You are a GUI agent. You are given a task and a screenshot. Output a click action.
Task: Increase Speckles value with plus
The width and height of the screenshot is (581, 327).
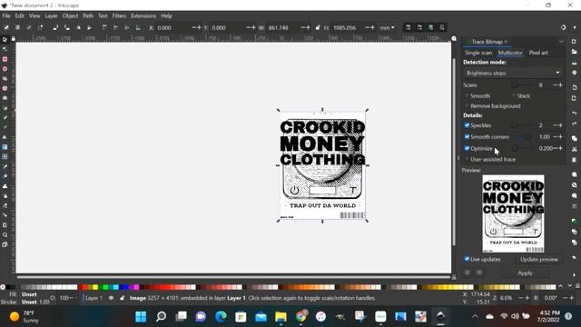560,125
